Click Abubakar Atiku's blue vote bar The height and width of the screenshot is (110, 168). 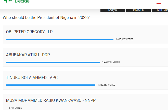click(53, 62)
